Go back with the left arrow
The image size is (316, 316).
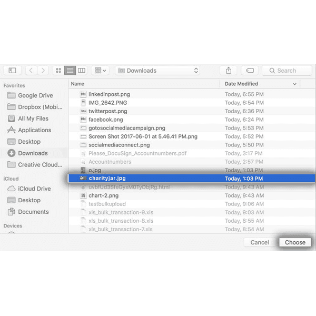pos(31,71)
